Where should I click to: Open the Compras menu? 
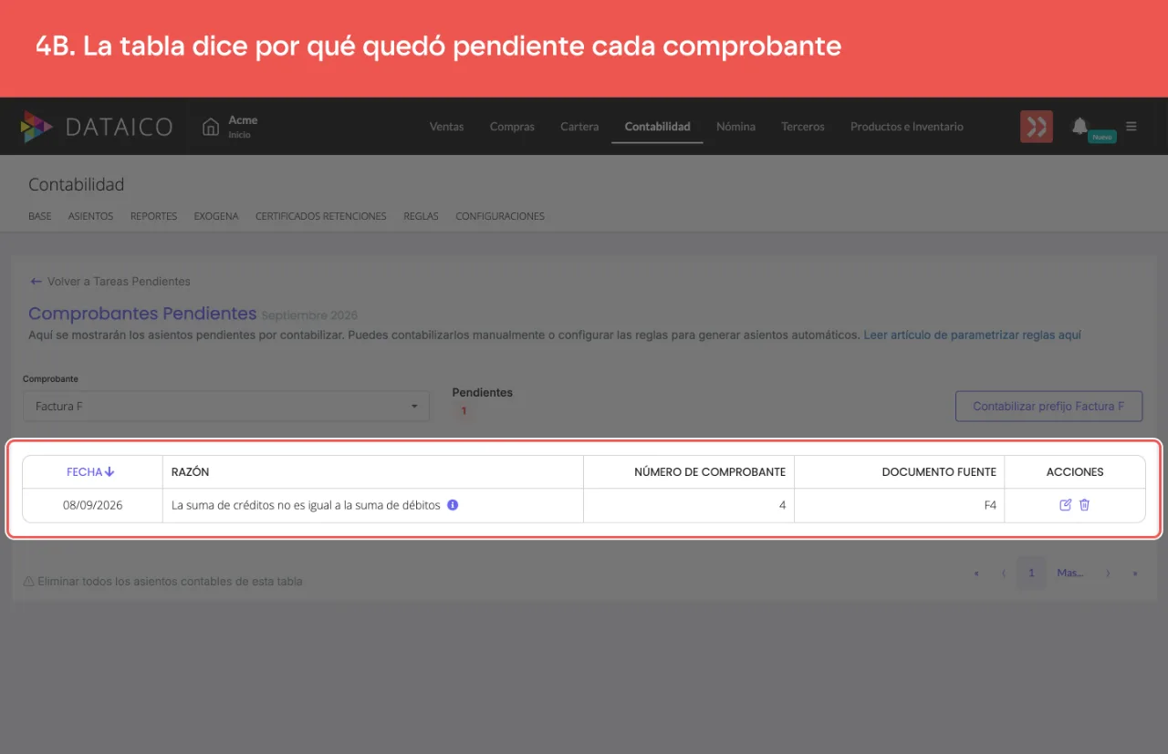pos(512,127)
